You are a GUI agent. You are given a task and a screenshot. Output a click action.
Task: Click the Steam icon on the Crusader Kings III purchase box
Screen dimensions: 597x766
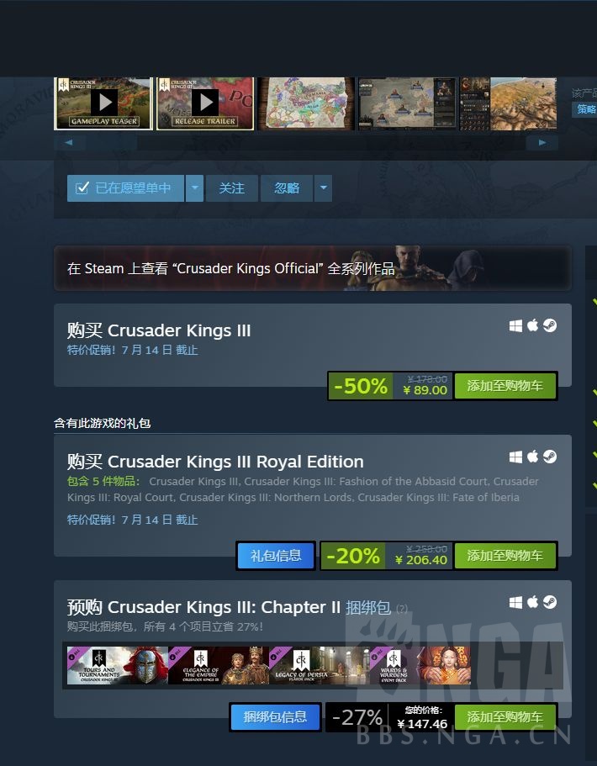pos(550,325)
